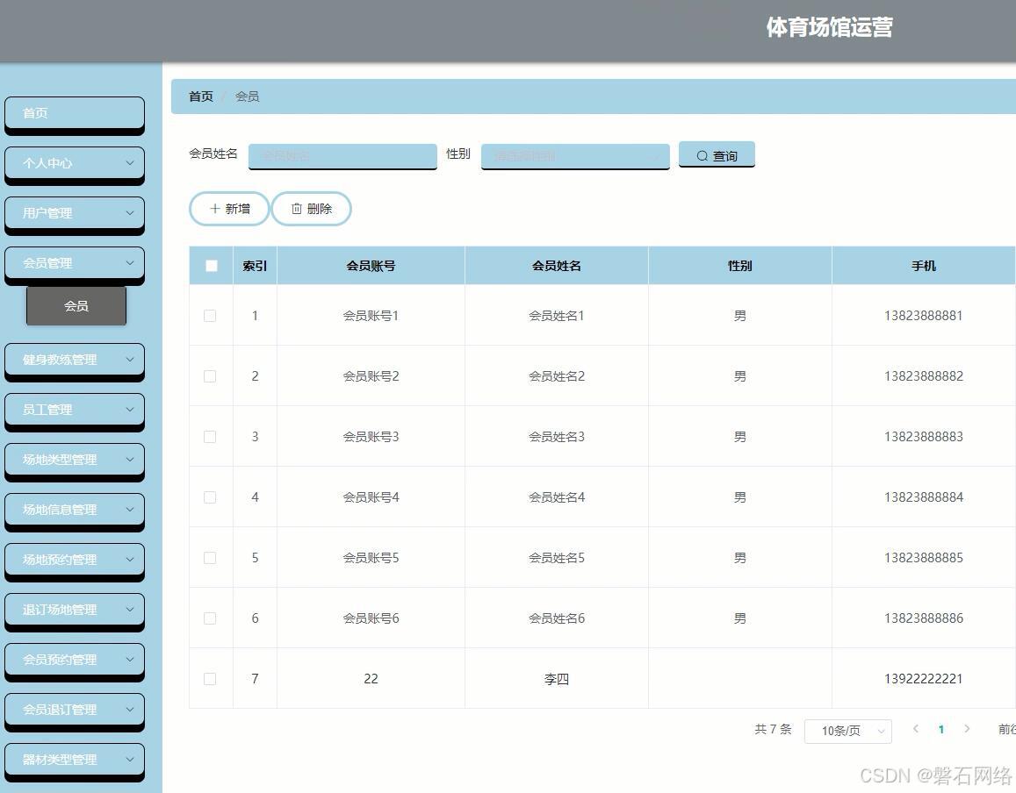Check the checkbox for row 会员账号4
This screenshot has height=793, width=1016.
click(x=210, y=497)
